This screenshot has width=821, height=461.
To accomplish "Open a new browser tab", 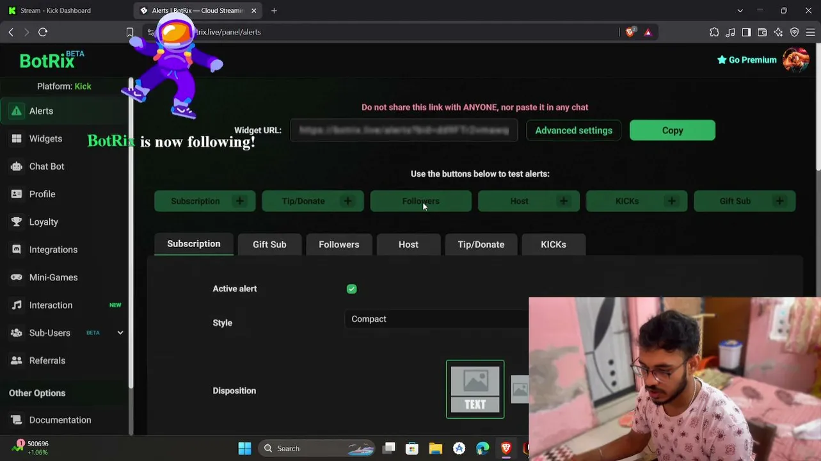I will 274,10.
